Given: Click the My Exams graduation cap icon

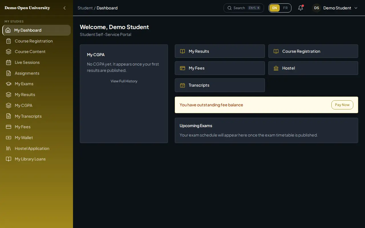Looking at the screenshot, I should point(9,84).
